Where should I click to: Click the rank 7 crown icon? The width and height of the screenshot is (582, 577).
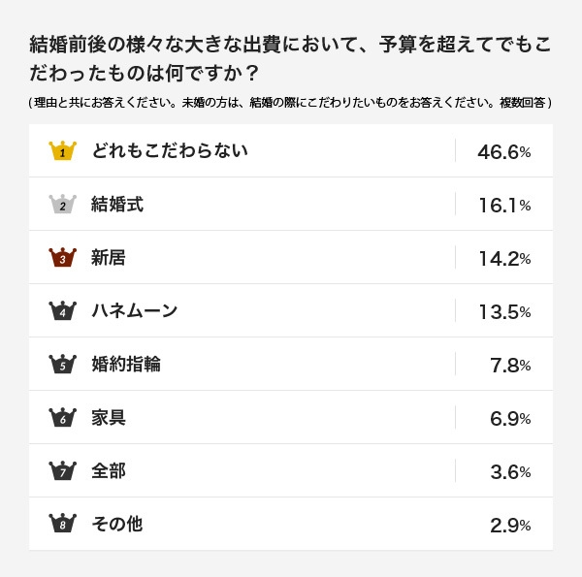[x=62, y=471]
